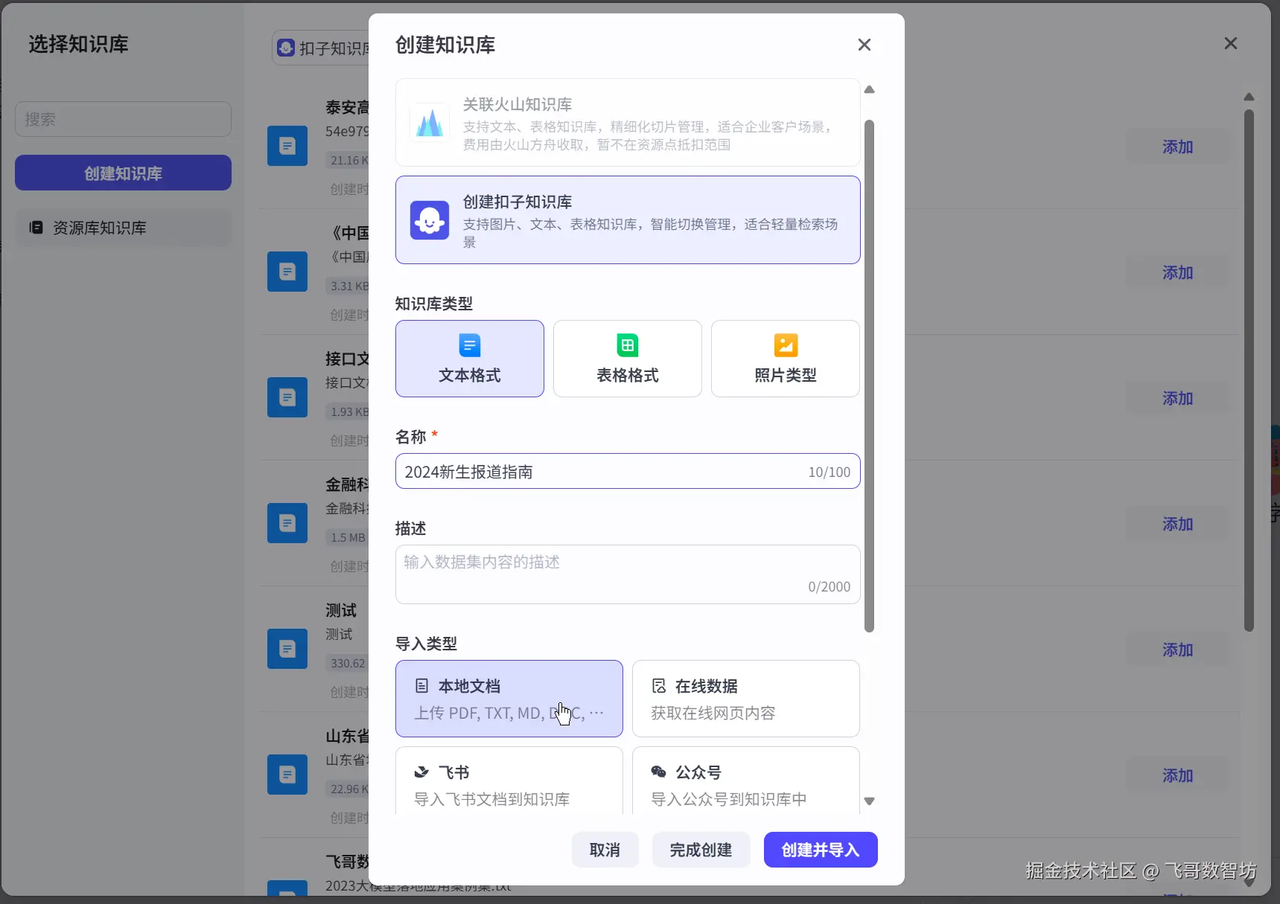Choose 文本格式 knowledge base type
The height and width of the screenshot is (904, 1280).
tap(470, 359)
